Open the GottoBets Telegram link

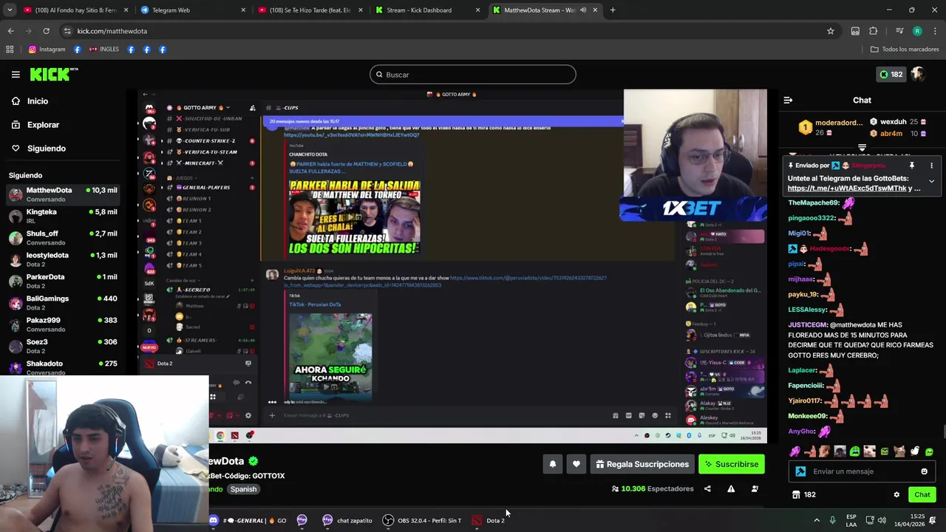click(847, 188)
